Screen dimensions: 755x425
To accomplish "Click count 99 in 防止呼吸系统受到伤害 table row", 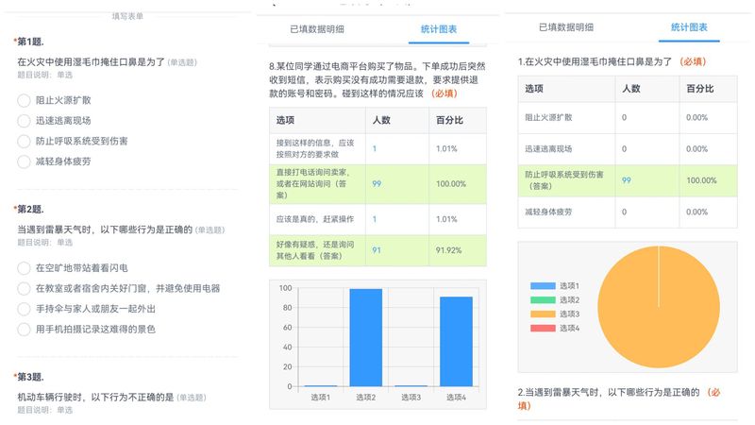I will coord(626,180).
